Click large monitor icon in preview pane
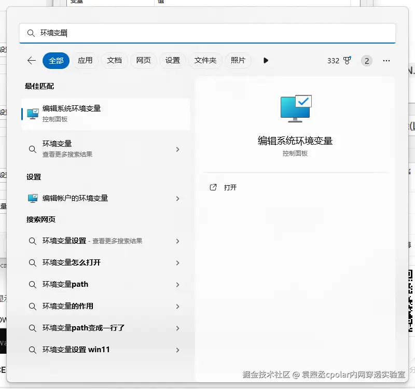 point(296,108)
